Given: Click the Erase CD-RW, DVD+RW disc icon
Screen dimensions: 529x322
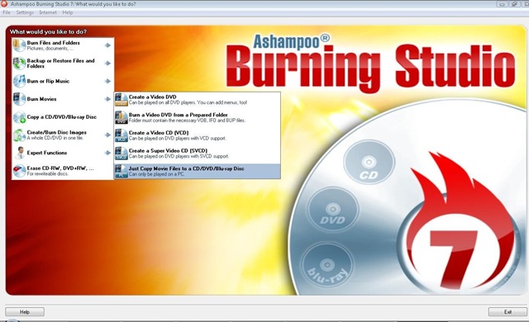Looking at the screenshot, I should [19, 171].
